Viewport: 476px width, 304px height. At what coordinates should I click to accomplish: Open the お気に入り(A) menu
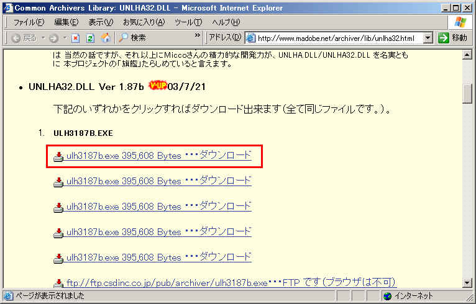tap(144, 22)
